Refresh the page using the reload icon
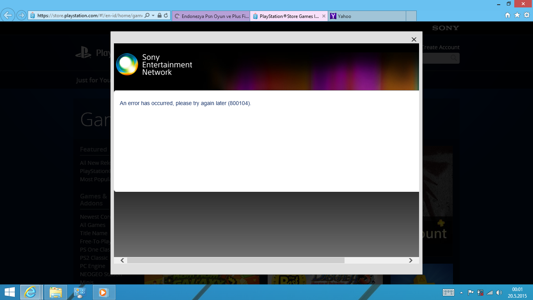This screenshot has width=533, height=300. [x=166, y=16]
